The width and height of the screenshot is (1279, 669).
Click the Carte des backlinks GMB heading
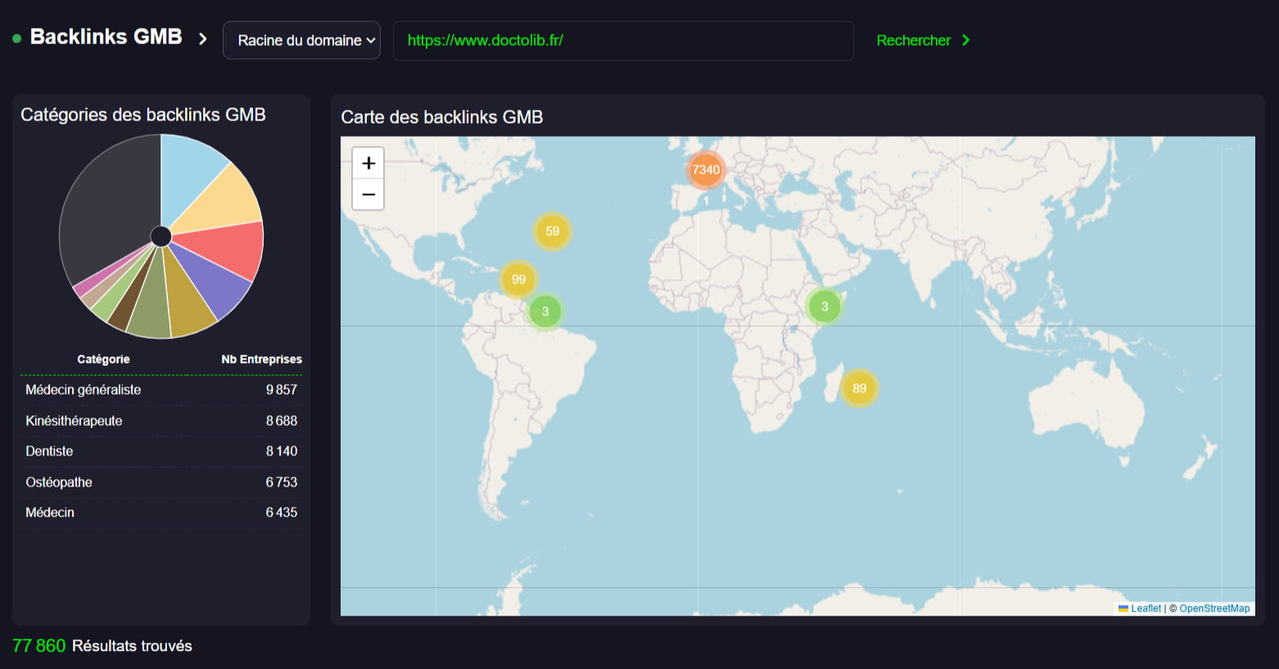pos(442,117)
